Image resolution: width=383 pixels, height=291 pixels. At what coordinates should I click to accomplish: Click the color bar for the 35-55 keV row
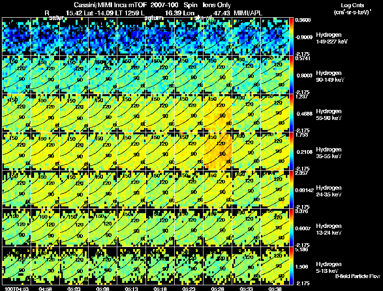(291, 151)
